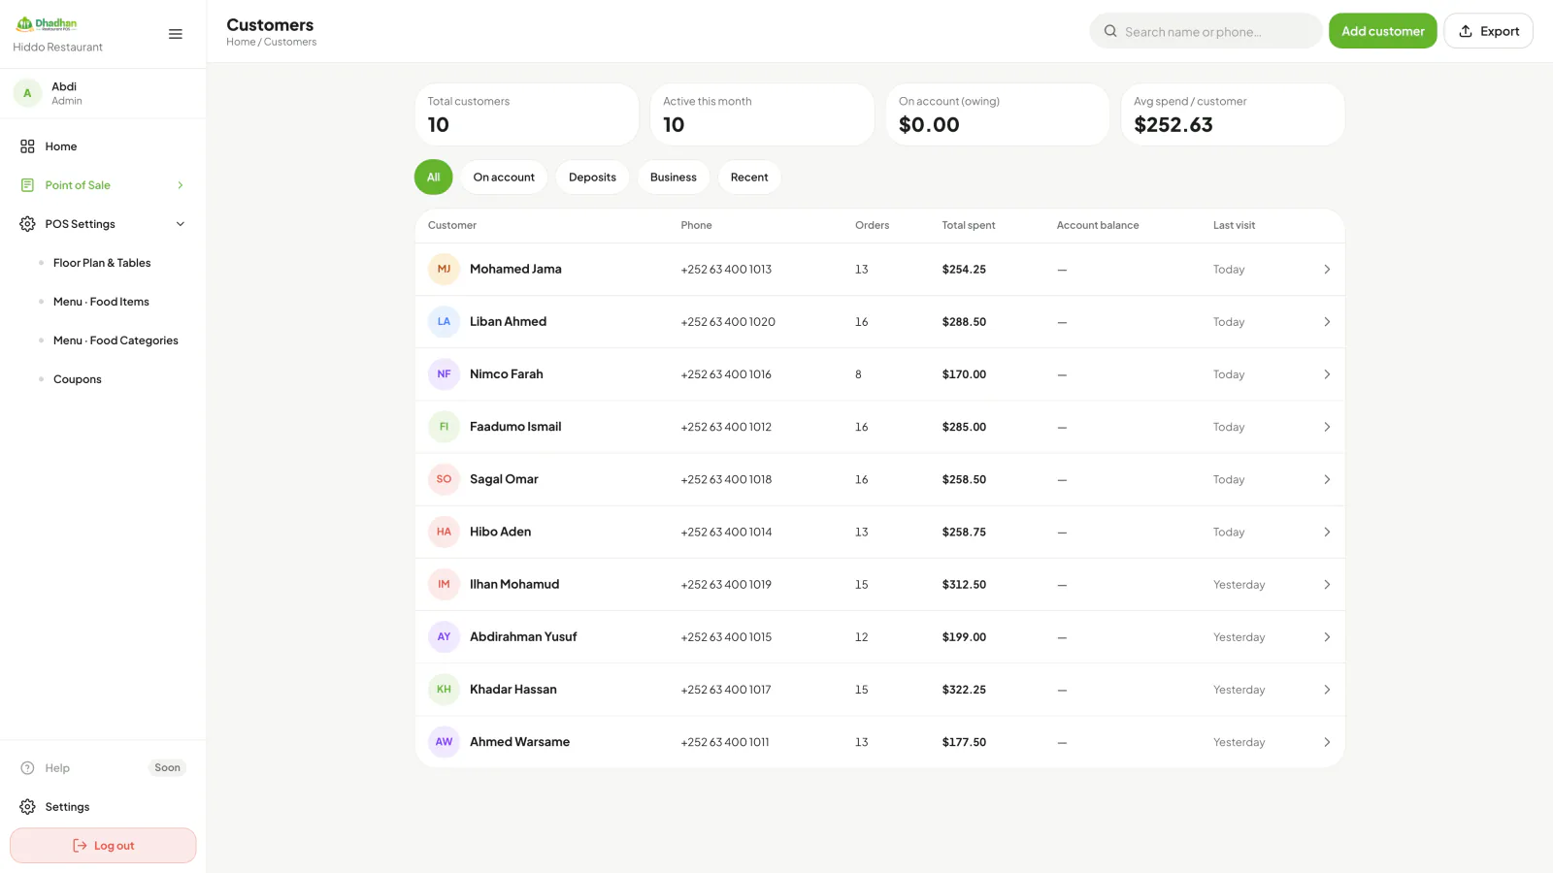Image resolution: width=1553 pixels, height=873 pixels.
Task: Select the Recent filter
Action: (749, 178)
